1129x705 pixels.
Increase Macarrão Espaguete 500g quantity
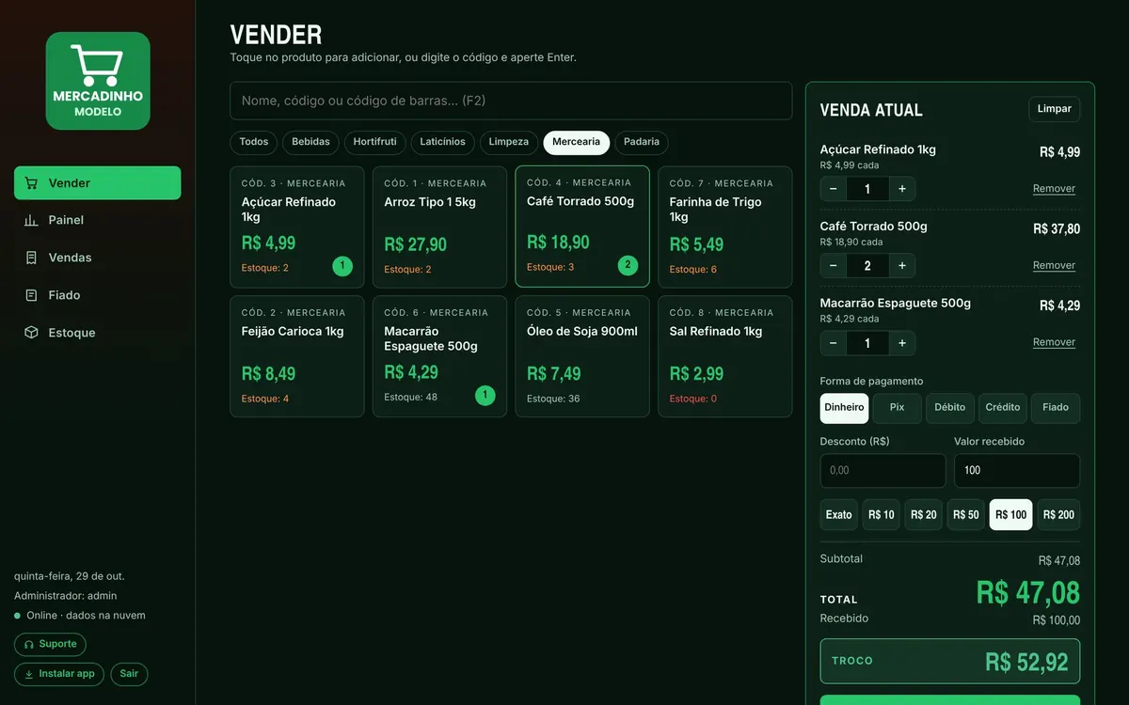click(x=902, y=343)
